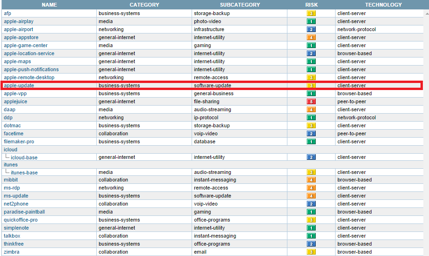Open apple-game-center details
The image size is (429, 256).
(25, 45)
